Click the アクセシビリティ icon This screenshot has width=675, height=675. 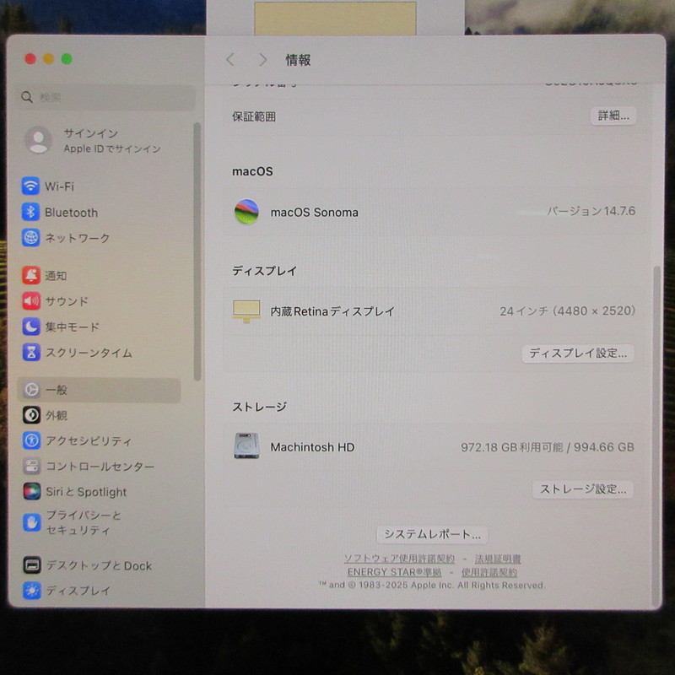[31, 440]
